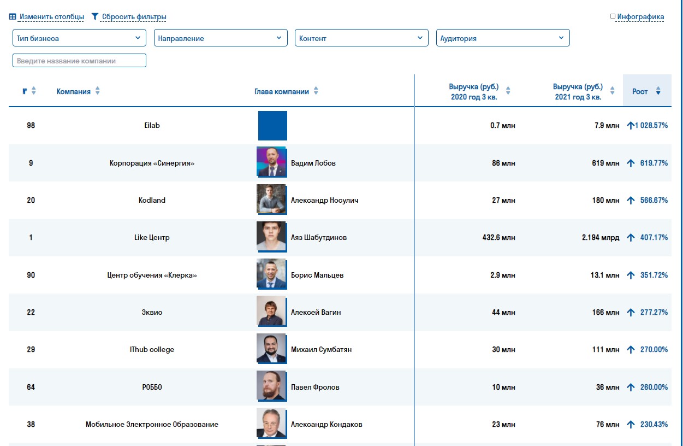Select the Like Центр company row
683x446 pixels.
(340, 238)
